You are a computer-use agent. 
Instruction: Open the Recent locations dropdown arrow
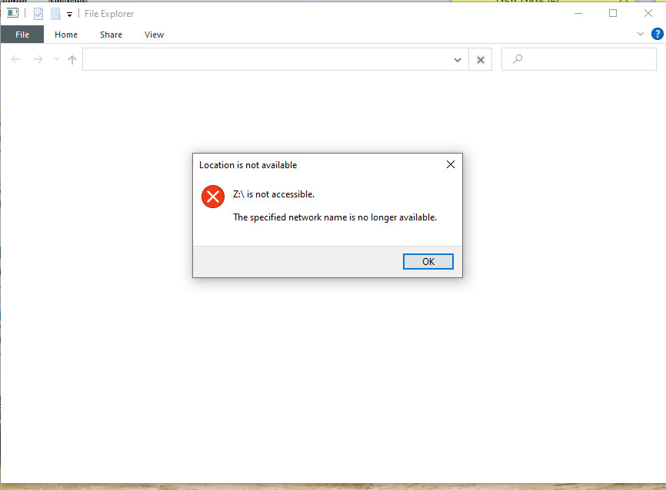click(x=56, y=59)
